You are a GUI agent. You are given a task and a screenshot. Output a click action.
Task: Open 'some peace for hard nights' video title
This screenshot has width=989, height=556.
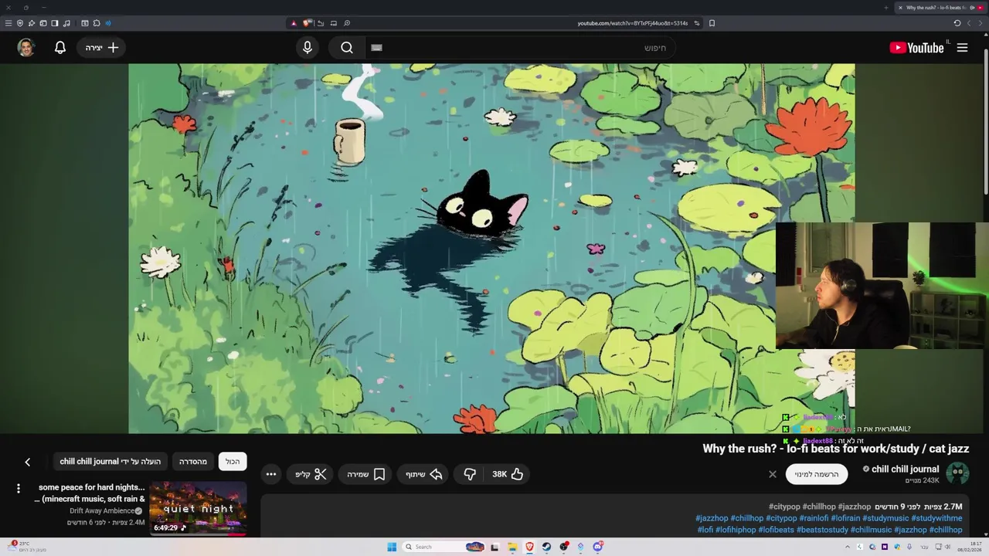tap(90, 493)
